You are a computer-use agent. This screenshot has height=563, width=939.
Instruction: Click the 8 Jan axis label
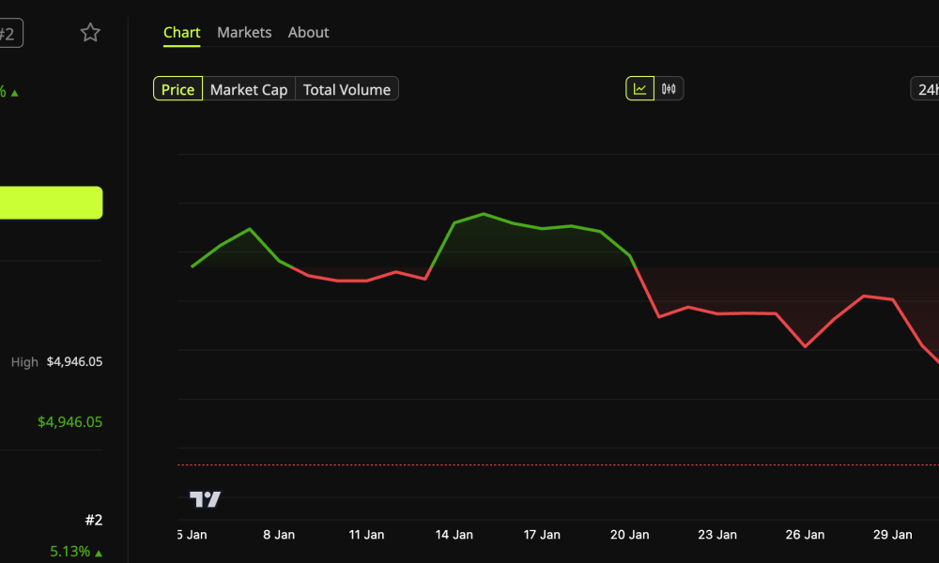click(278, 534)
